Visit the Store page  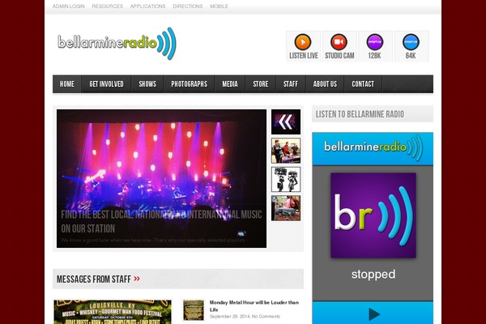pos(261,84)
